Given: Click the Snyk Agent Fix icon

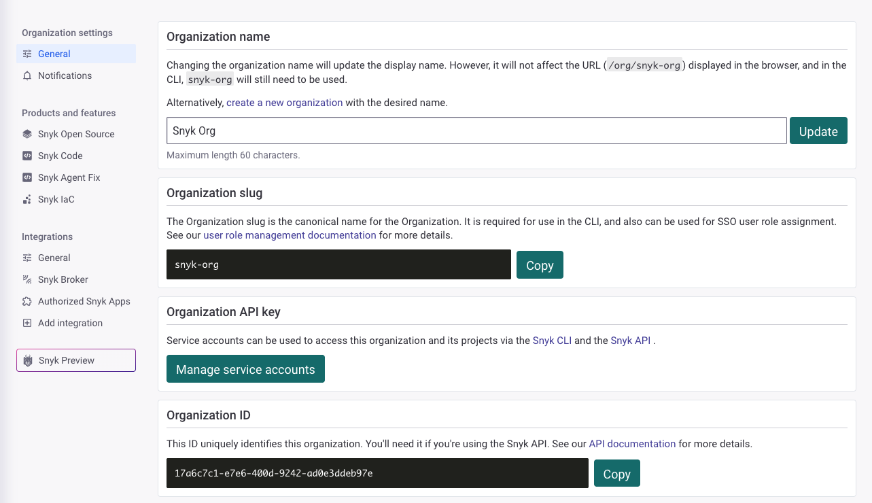Looking at the screenshot, I should (27, 177).
